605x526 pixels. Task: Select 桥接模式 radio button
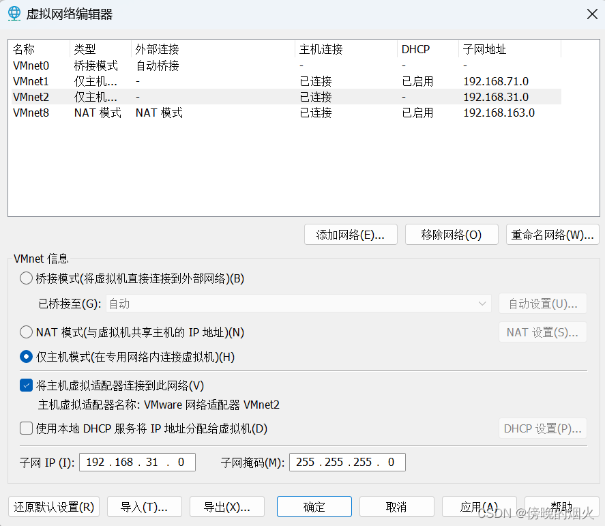26,278
